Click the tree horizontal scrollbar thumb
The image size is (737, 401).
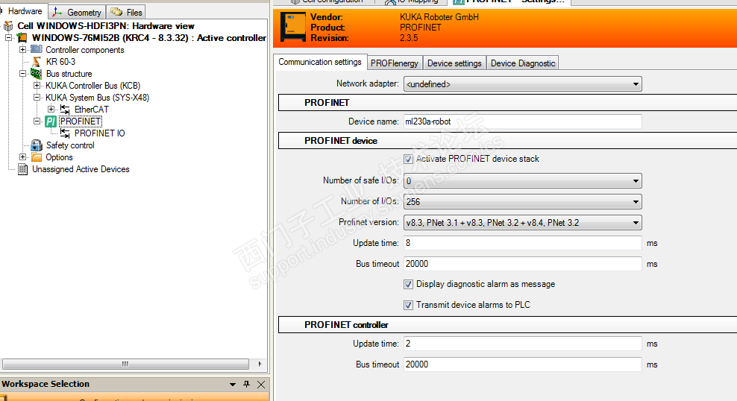125,364
